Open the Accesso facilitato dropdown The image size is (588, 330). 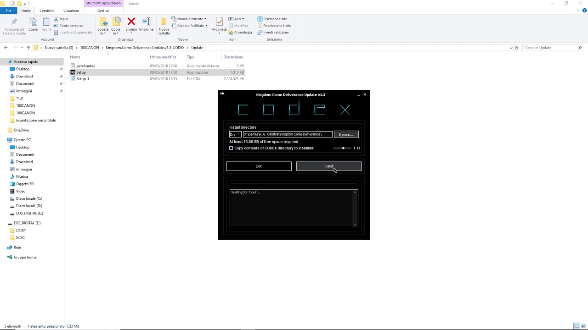coord(189,26)
